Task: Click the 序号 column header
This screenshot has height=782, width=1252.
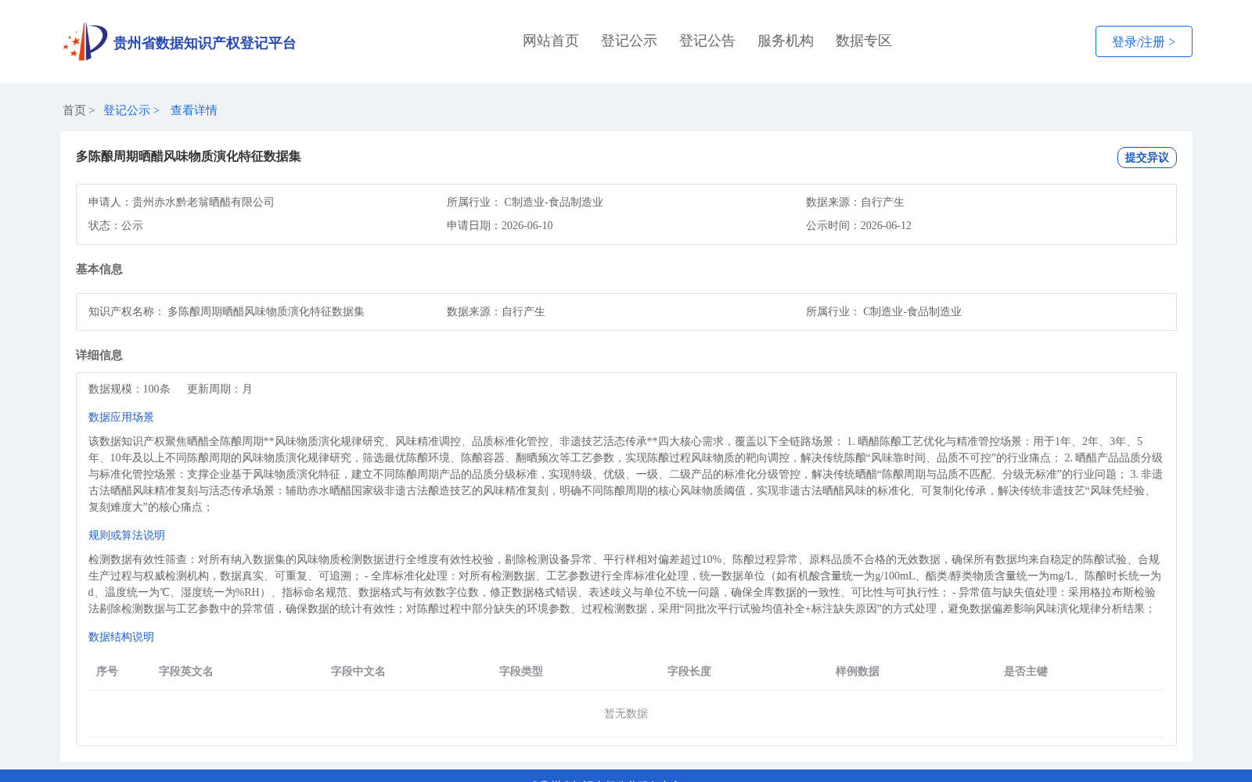Action: [x=107, y=671]
